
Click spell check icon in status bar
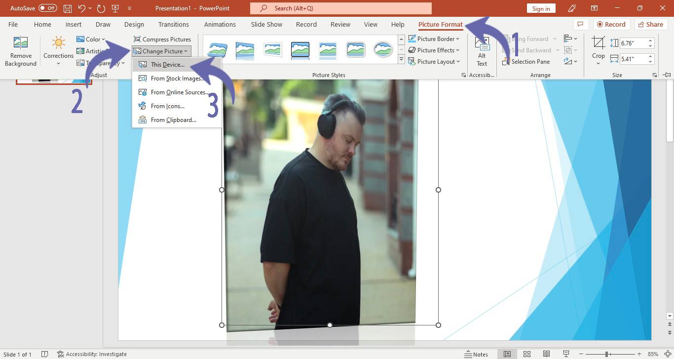click(x=45, y=354)
